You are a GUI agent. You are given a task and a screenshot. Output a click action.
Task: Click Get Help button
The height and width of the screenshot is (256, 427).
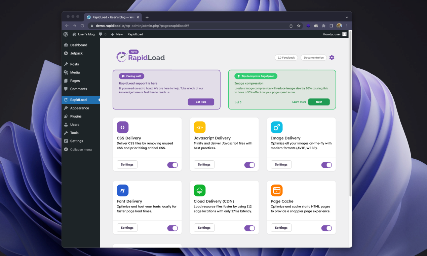[201, 102]
